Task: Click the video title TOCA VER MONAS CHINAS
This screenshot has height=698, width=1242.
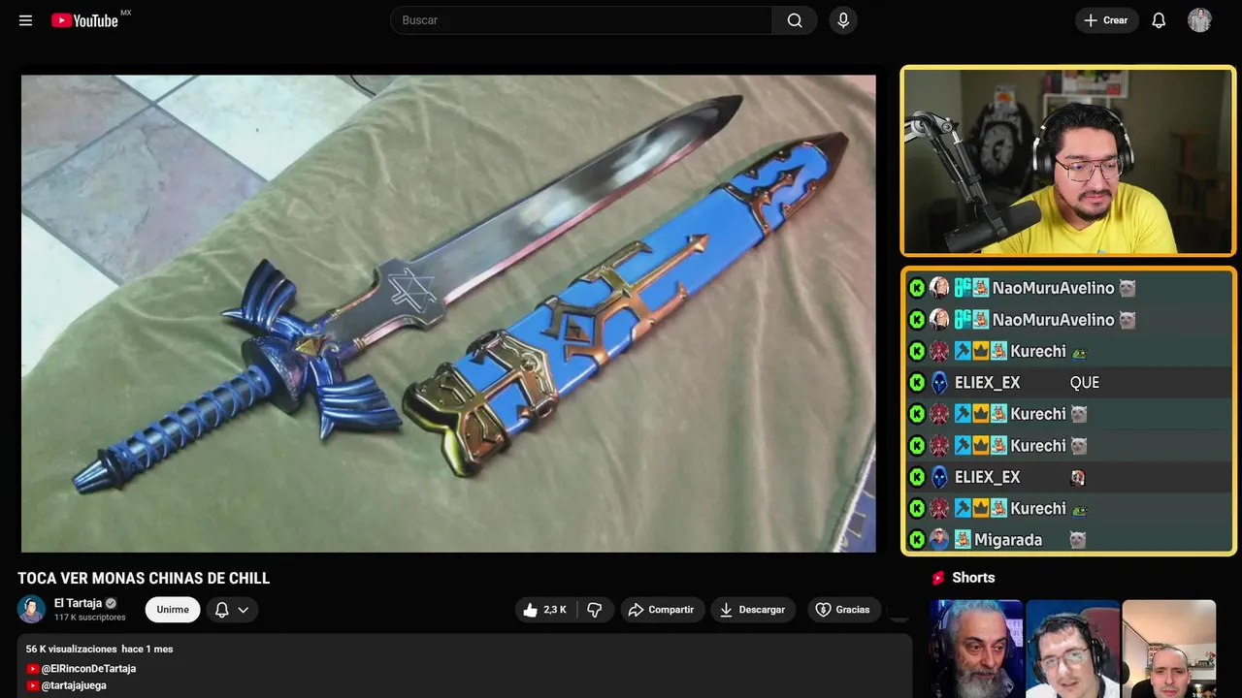Action: [x=144, y=579]
